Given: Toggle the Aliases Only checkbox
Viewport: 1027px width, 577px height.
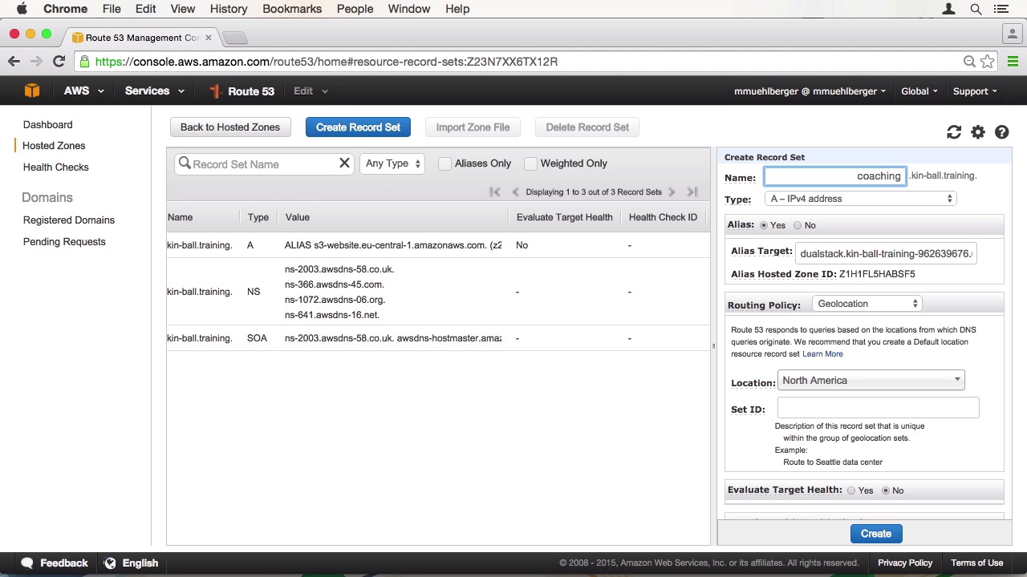Looking at the screenshot, I should click(444, 163).
